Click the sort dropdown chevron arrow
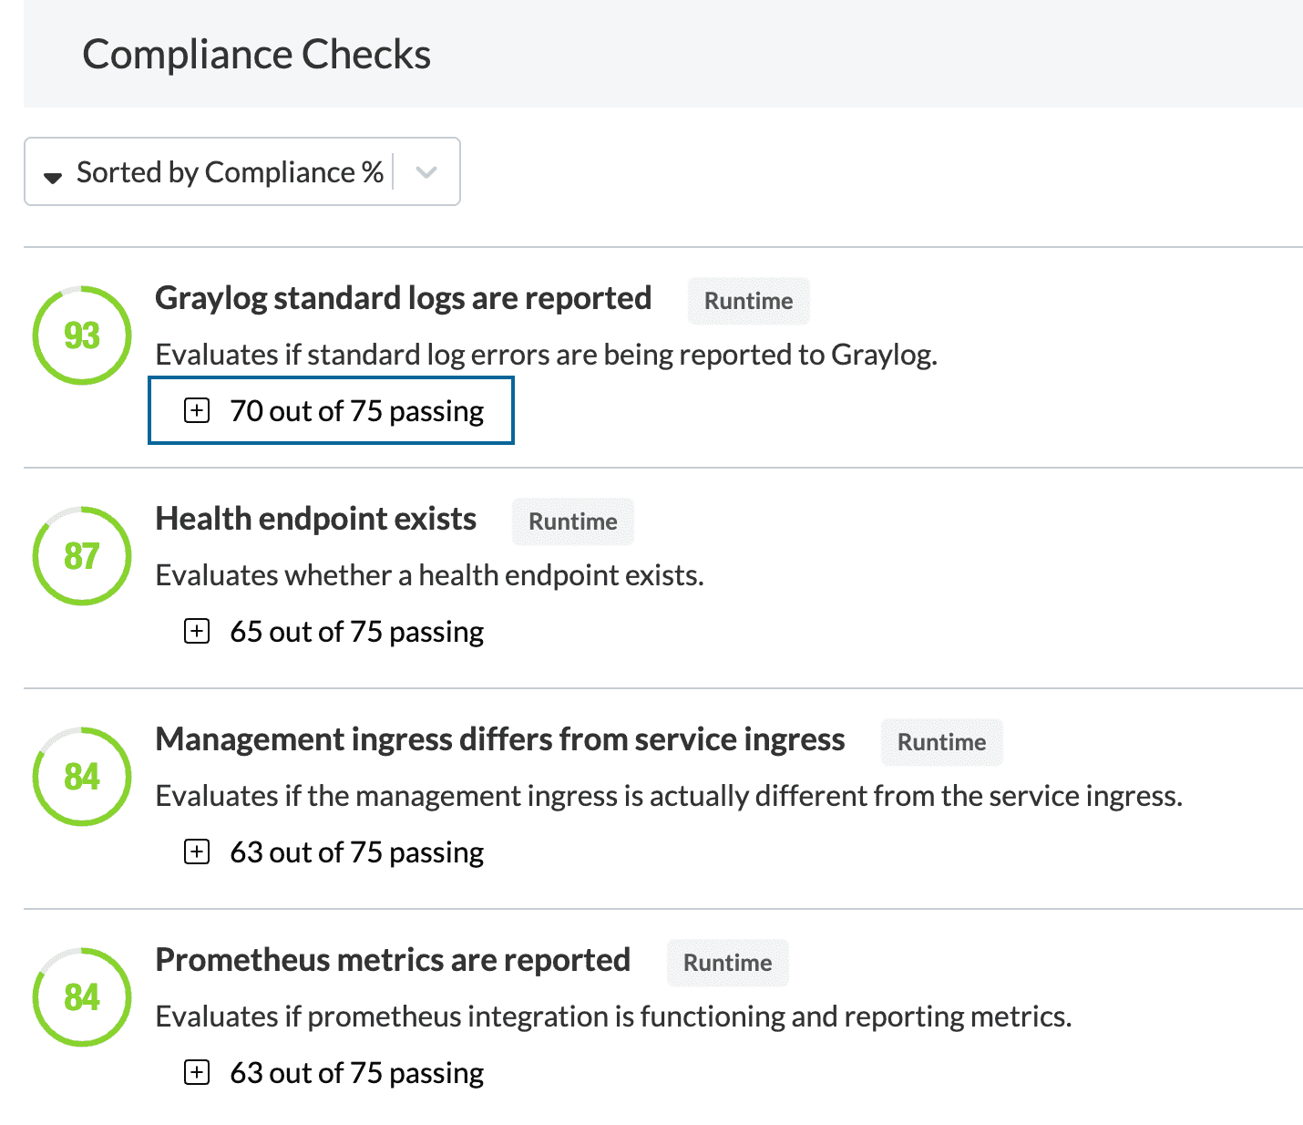 (x=426, y=172)
